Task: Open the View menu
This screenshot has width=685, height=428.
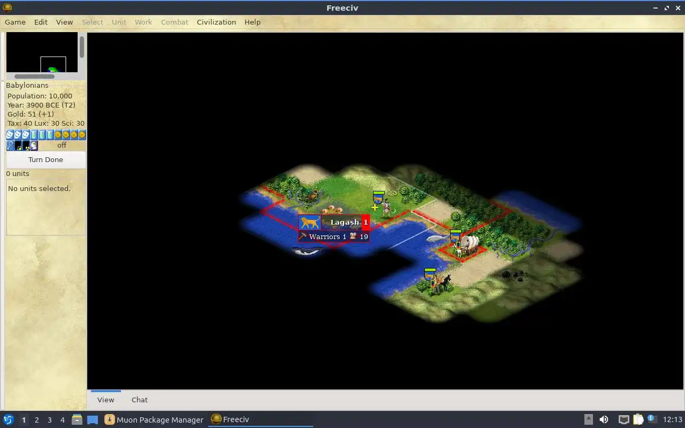Action: 64,22
